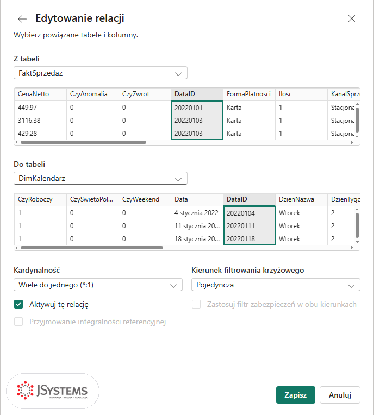Screen dimensions: 374x415
Task: Open the Z tabeli FaktSprzedaz dropdown
Action: (101, 73)
